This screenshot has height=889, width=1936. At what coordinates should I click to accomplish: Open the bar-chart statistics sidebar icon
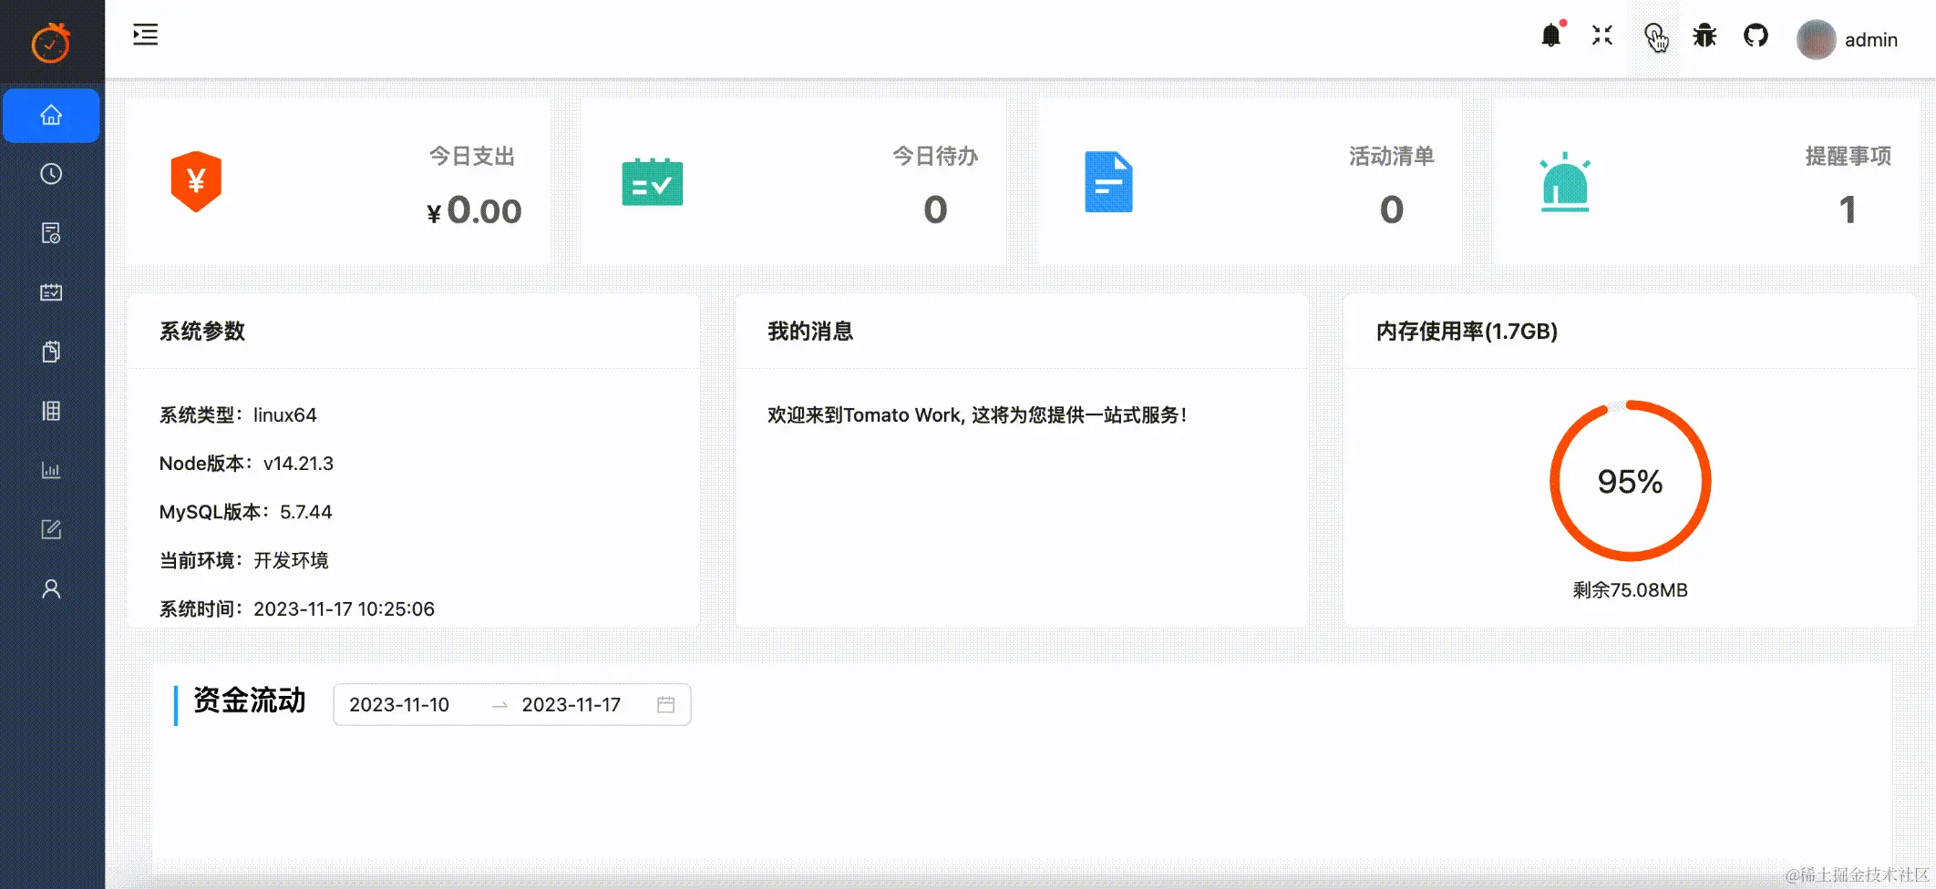click(51, 470)
